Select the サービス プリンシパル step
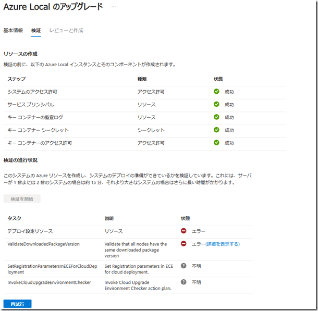The height and width of the screenshot is (311, 318). 31,105
